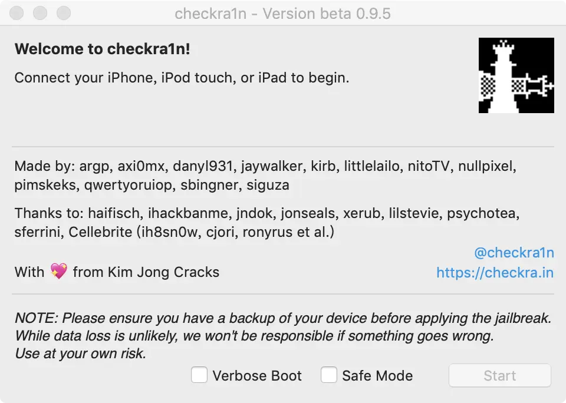Tick the Safe Mode checkbox box
The width and height of the screenshot is (566, 403).
pyautogui.click(x=329, y=375)
